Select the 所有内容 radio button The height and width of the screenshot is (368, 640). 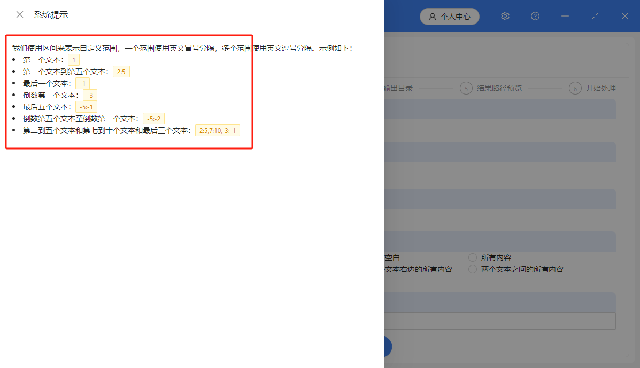point(472,257)
